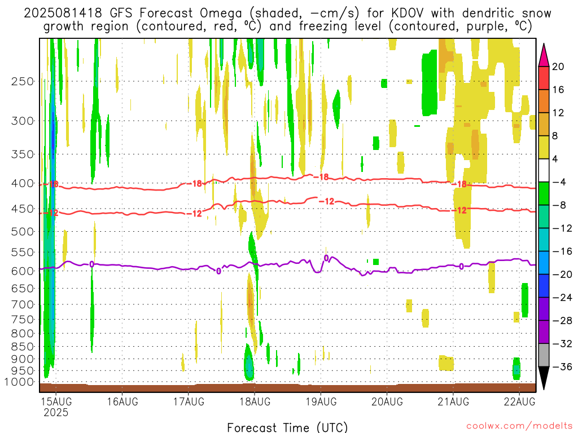578x433 pixels.
Task: Click the 650 pressure level label
Action: pos(23,288)
